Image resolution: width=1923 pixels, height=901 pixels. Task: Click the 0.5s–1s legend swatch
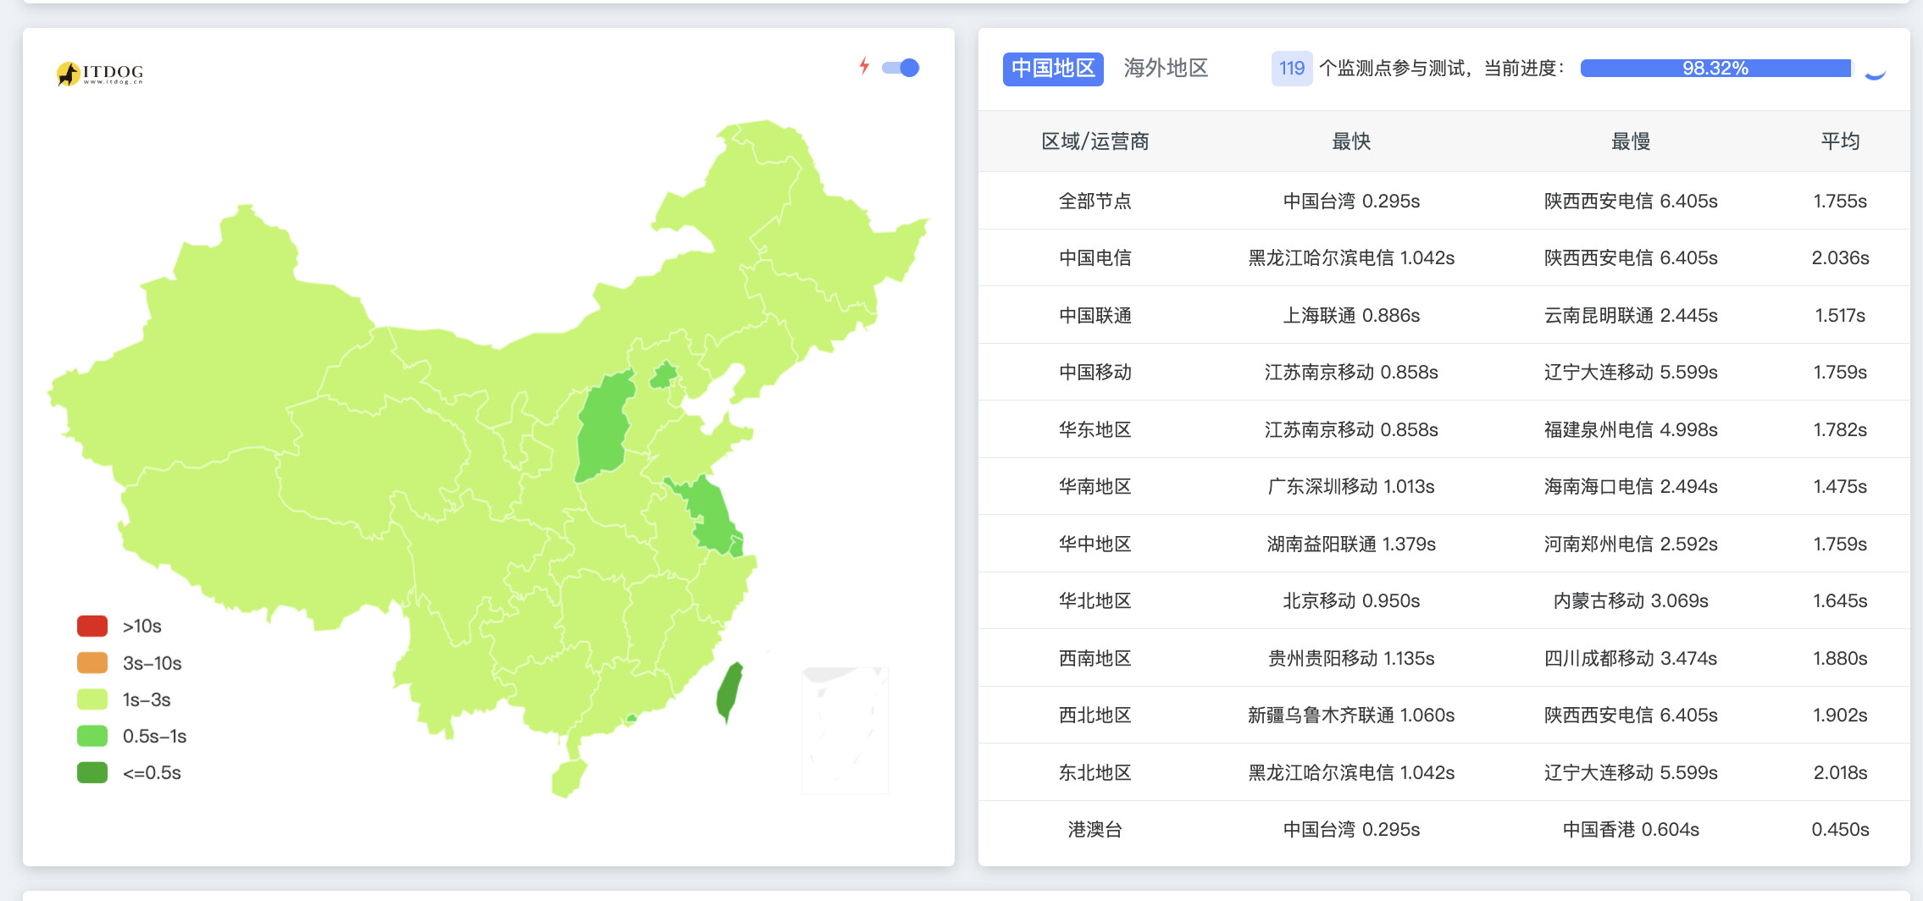tap(92, 736)
